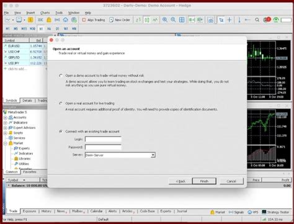Open the VPS cloud icon in the top toolbar
Image resolution: width=294 pixels, height=224 pixels.
pyautogui.click(x=65, y=20)
